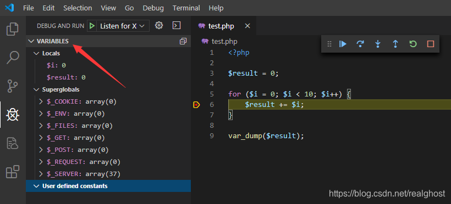Expand the $_COOKIE array
The image size is (451, 204).
coord(41,101)
